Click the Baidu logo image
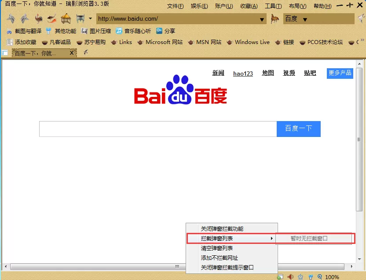Viewport: 366px width, 280px height. [180, 90]
